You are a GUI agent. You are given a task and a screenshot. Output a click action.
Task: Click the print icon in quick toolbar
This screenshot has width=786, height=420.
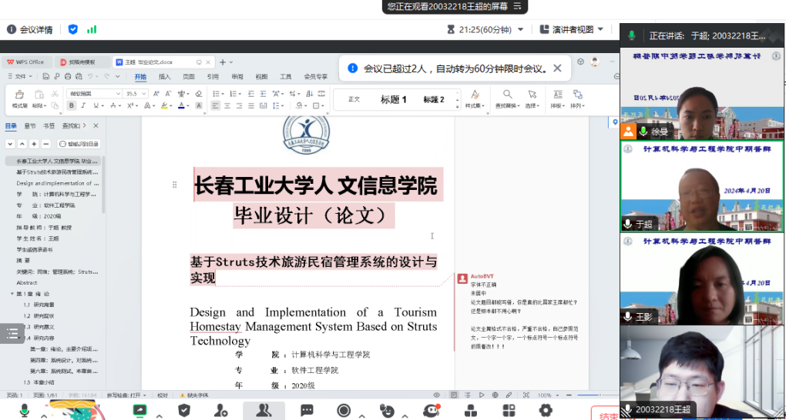(x=68, y=76)
